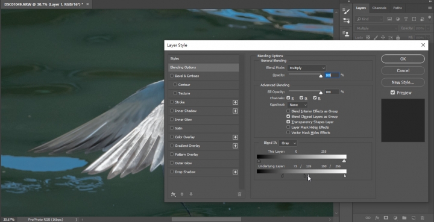Enable the Inner Glow checkbox
The height and width of the screenshot is (222, 434).
(172, 120)
